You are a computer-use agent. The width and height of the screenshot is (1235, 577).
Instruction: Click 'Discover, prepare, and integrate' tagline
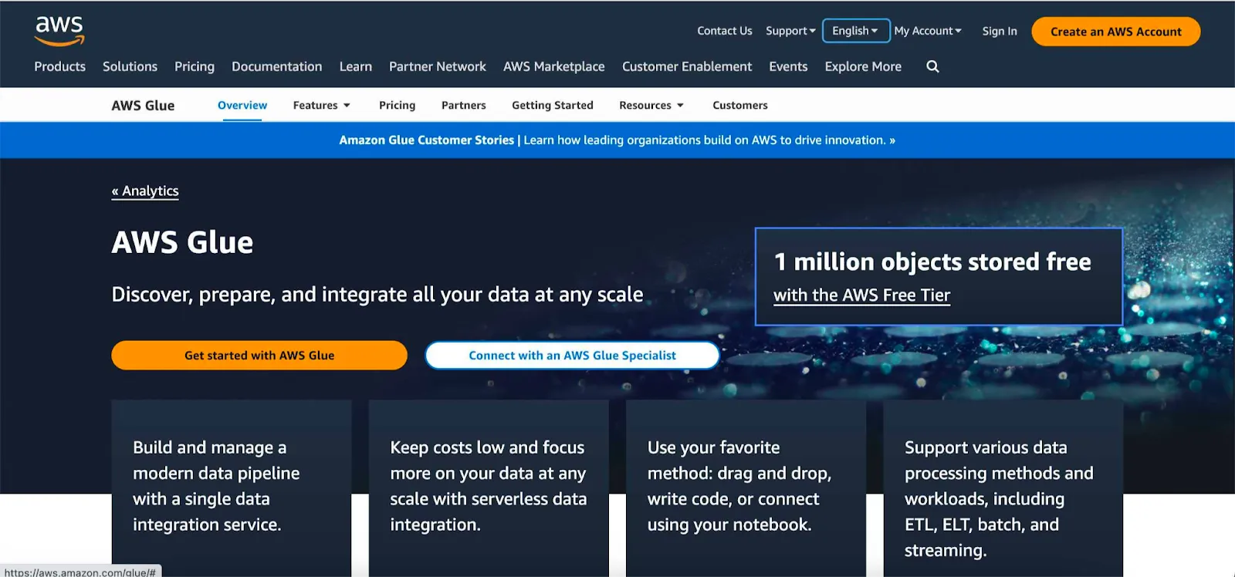click(377, 295)
